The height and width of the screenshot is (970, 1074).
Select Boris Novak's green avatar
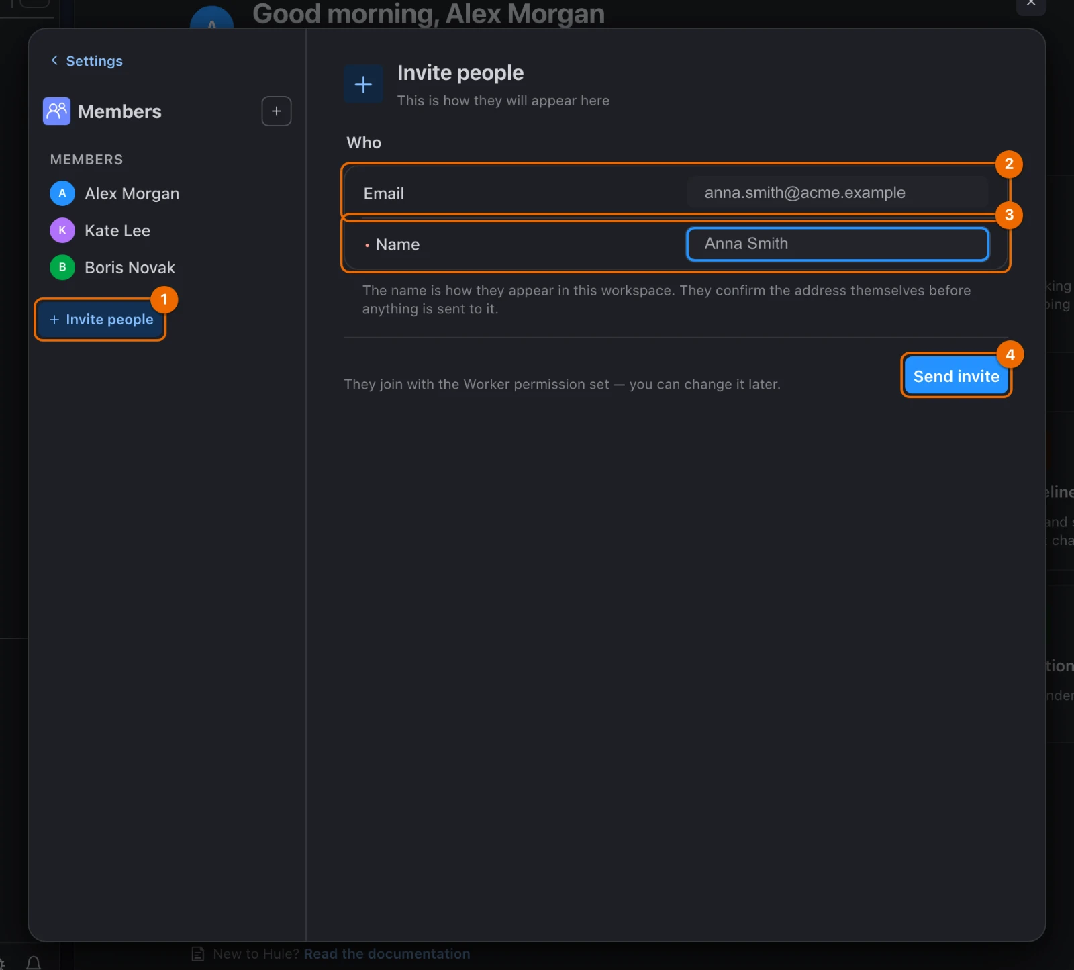click(62, 267)
